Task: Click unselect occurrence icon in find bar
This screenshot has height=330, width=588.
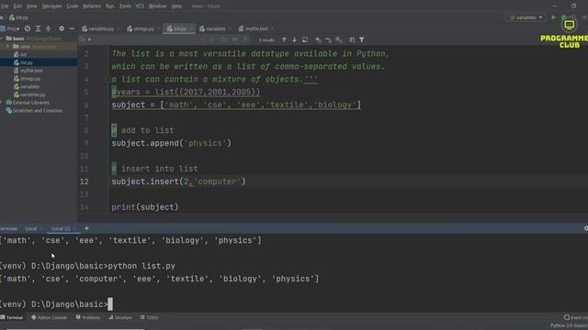Action: coord(329,39)
